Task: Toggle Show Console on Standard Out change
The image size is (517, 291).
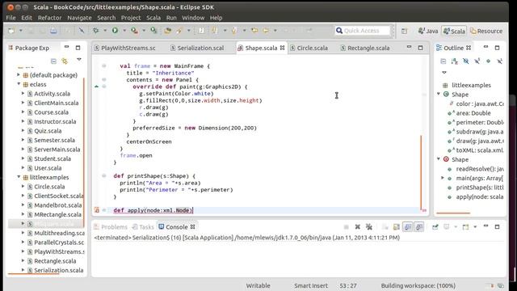Action: tap(408, 227)
